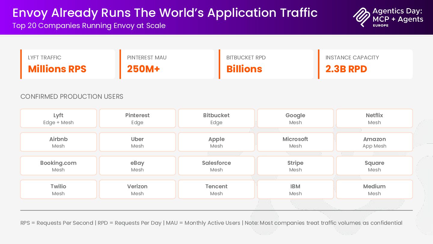Screen dimensions: 433x244
Task: Click the Tencent Mesh card
Action: 216,189
